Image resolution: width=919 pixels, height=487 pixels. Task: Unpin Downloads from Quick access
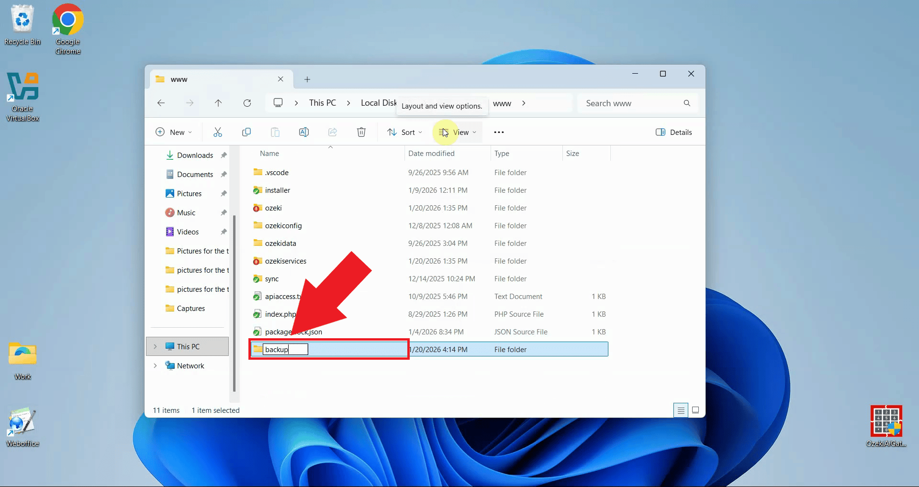tap(224, 155)
